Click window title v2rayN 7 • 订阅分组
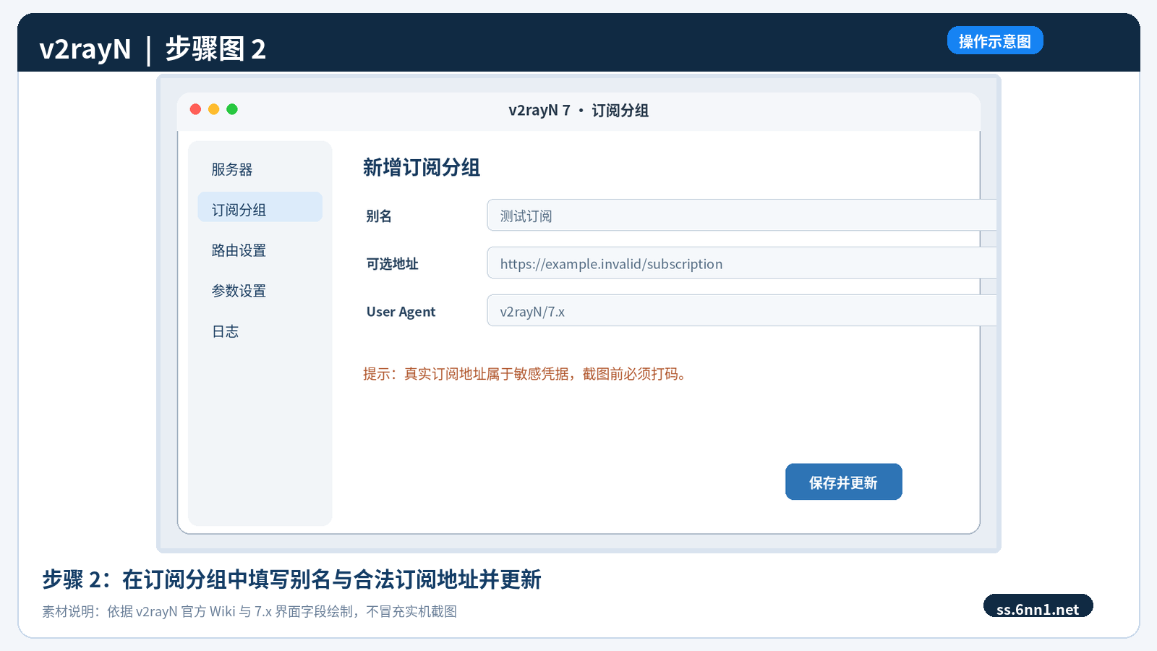The image size is (1157, 651). click(578, 110)
